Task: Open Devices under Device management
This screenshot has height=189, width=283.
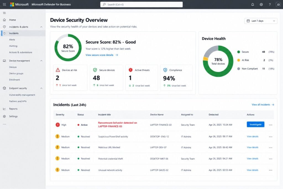Action: point(13,67)
